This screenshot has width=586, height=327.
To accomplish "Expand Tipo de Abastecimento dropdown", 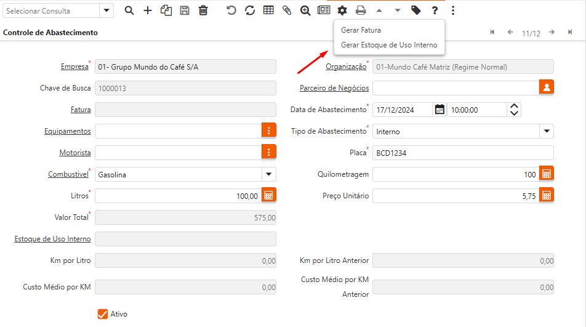I will [546, 131].
